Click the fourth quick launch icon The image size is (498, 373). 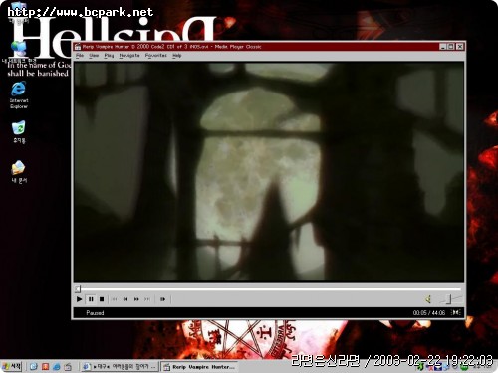68,366
